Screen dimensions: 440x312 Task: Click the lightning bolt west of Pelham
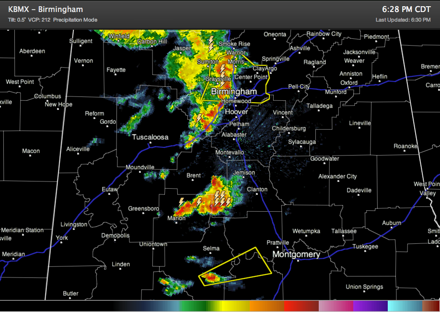click(198, 118)
